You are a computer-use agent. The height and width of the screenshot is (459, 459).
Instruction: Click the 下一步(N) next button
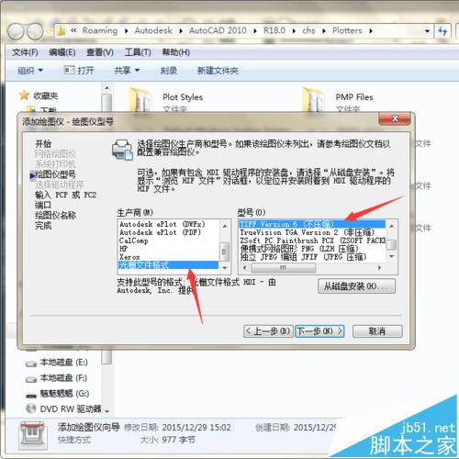pos(319,331)
